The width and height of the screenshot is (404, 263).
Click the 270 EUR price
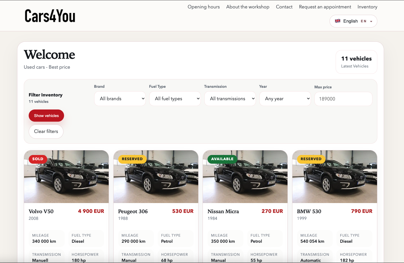pos(272,211)
